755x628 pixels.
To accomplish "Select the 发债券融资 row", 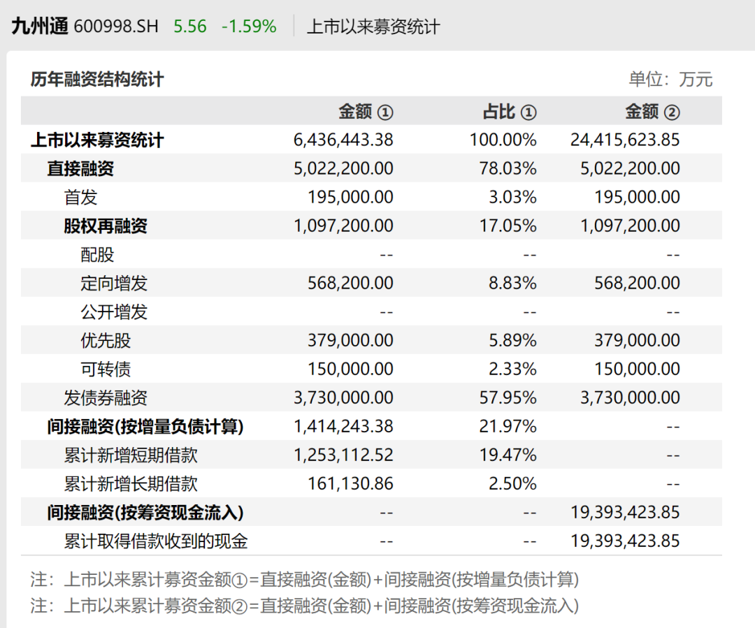I will (x=371, y=397).
